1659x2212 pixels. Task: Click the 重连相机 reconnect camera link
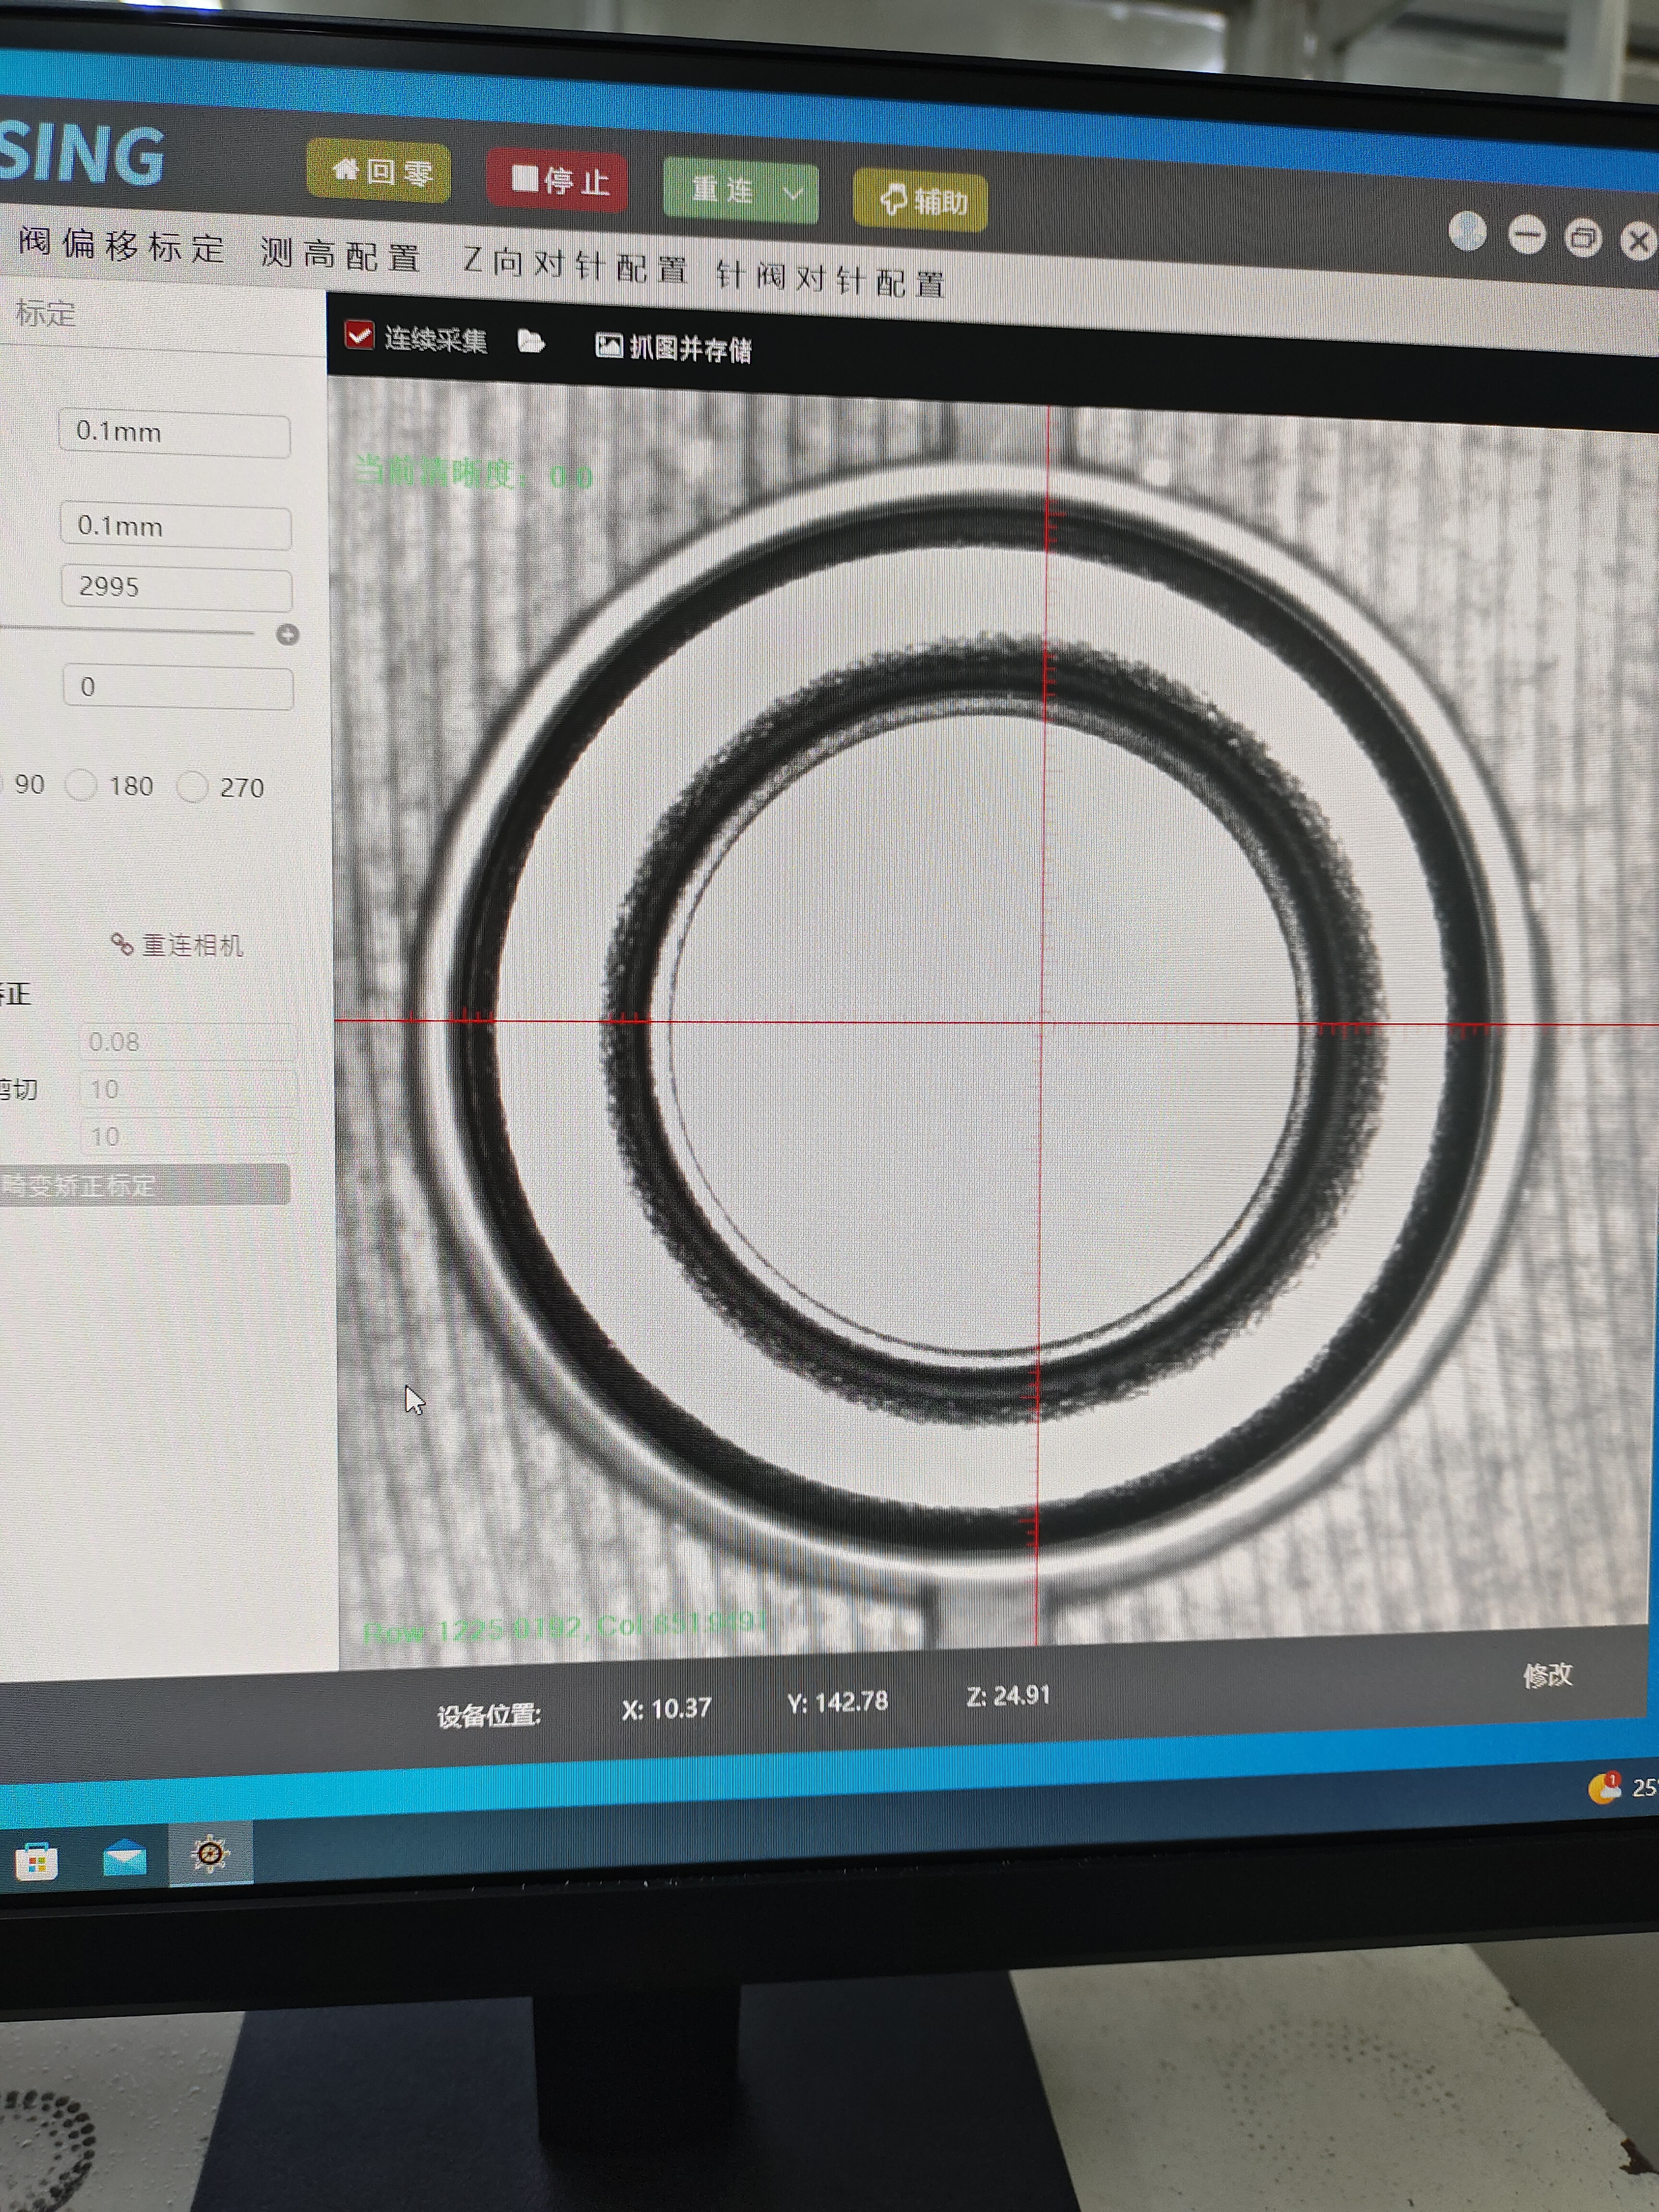click(177, 945)
